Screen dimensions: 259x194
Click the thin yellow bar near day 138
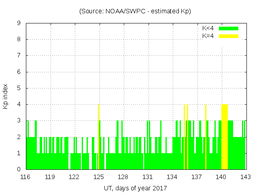(206, 137)
